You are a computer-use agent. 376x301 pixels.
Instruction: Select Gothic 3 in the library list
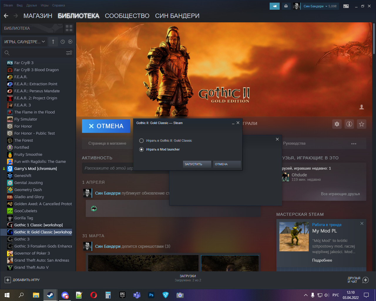tap(22, 239)
